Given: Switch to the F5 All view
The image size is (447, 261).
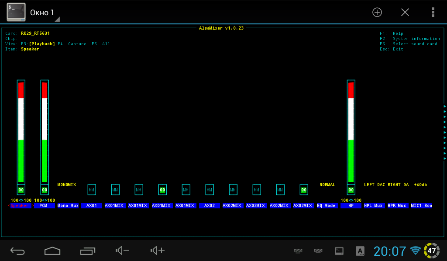Looking at the screenshot, I should point(101,44).
